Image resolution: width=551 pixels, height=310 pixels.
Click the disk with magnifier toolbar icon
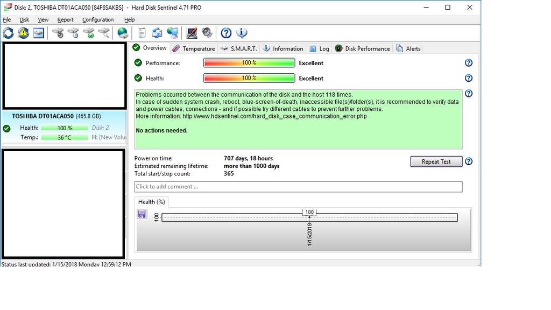104,33
